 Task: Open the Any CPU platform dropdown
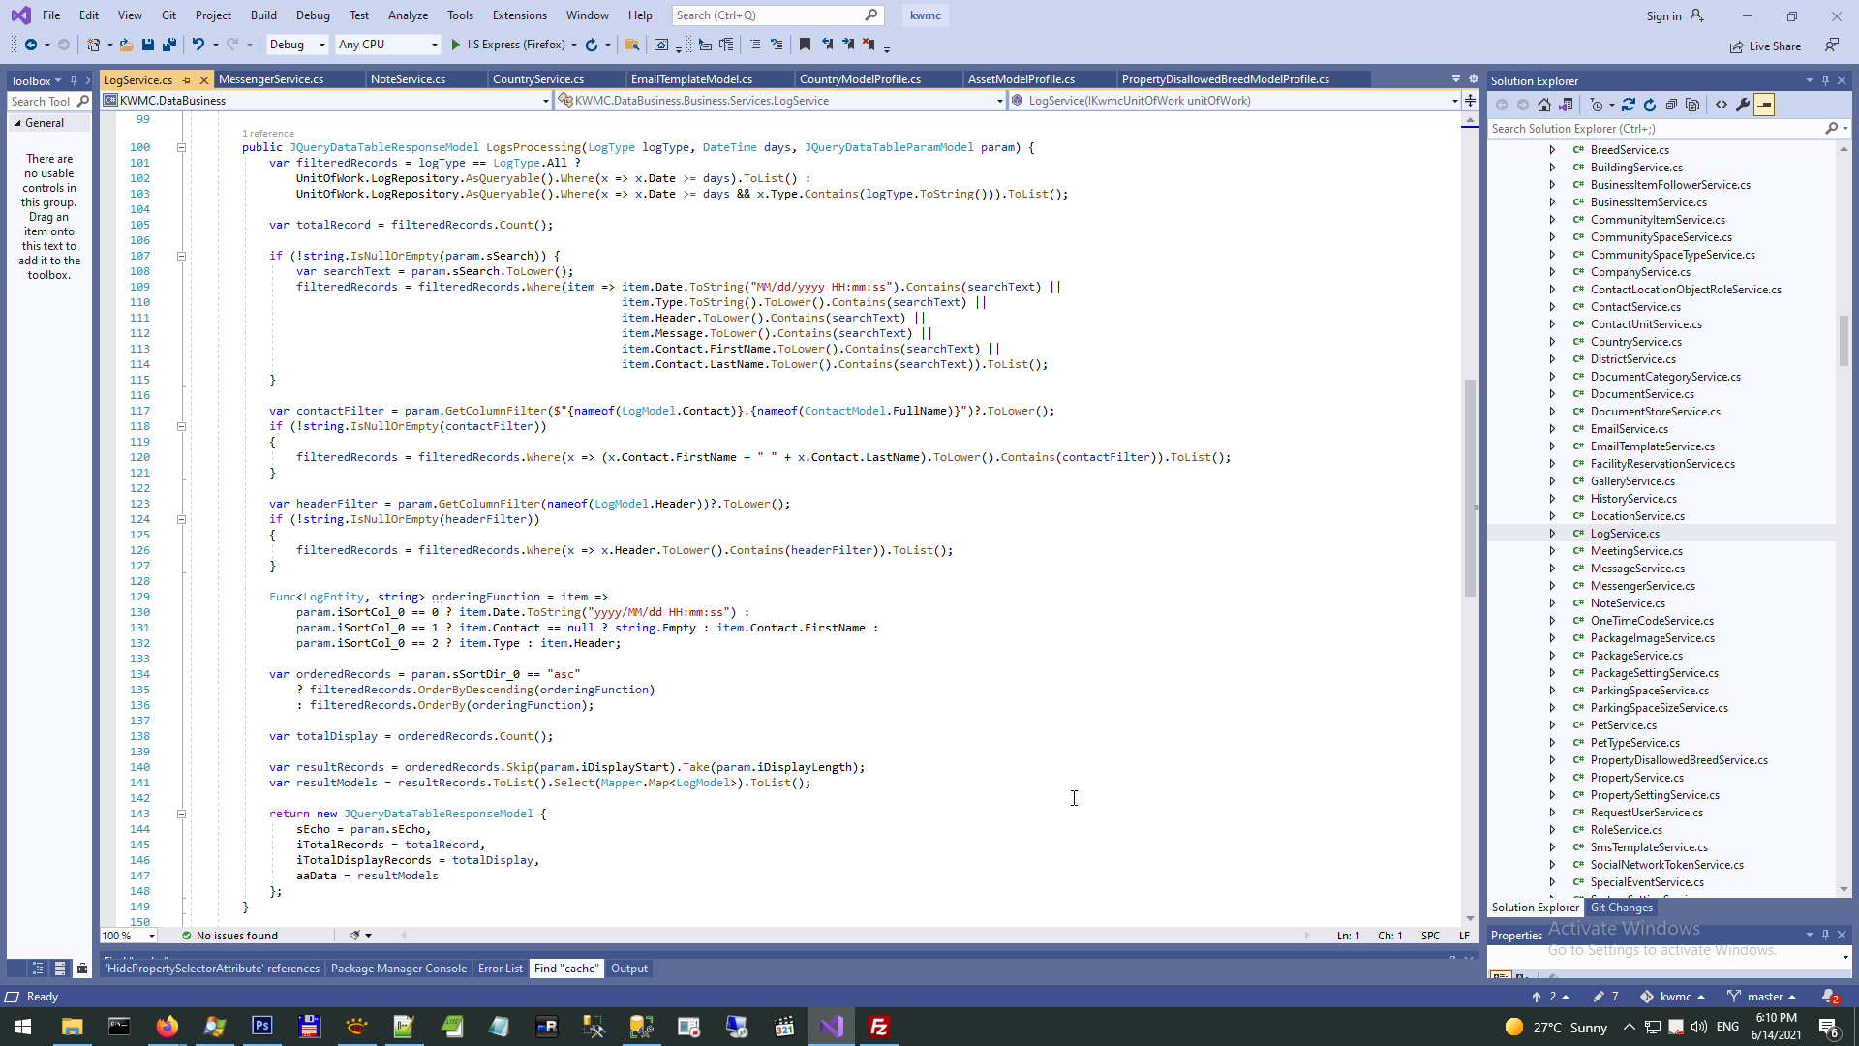point(387,45)
